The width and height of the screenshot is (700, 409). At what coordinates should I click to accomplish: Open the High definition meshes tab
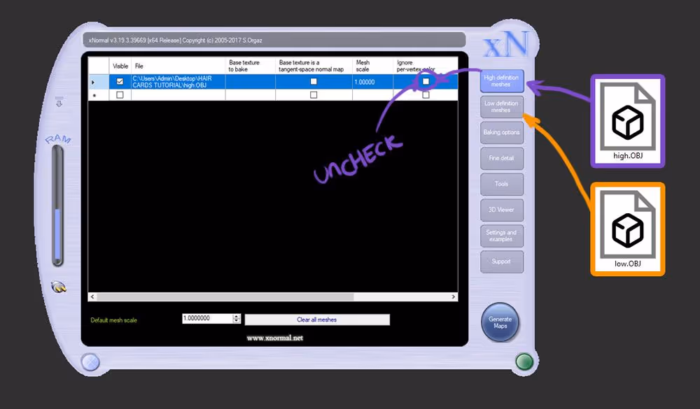click(502, 81)
